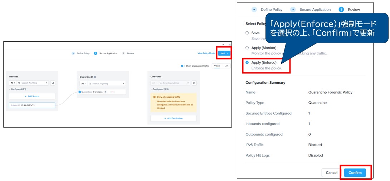This screenshot has height=181, width=390.
Task: Clear the Quarantine search field with x
Action: (x=124, y=83)
